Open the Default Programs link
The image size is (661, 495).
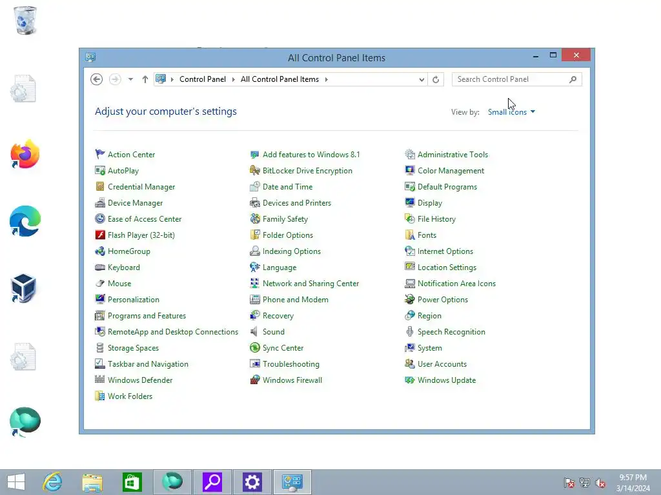(x=447, y=186)
